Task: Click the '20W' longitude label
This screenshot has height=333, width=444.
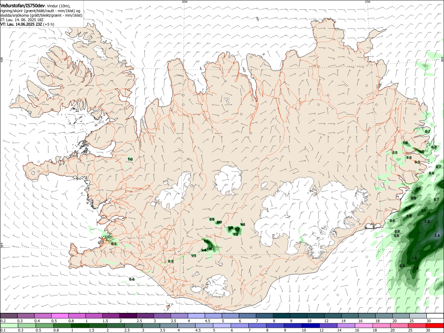Action: click(185, 2)
